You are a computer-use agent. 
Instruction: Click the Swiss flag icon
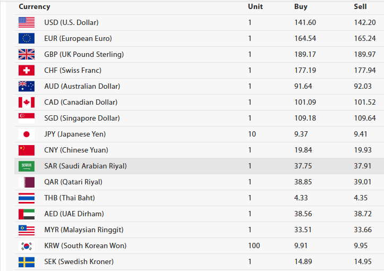coord(26,70)
